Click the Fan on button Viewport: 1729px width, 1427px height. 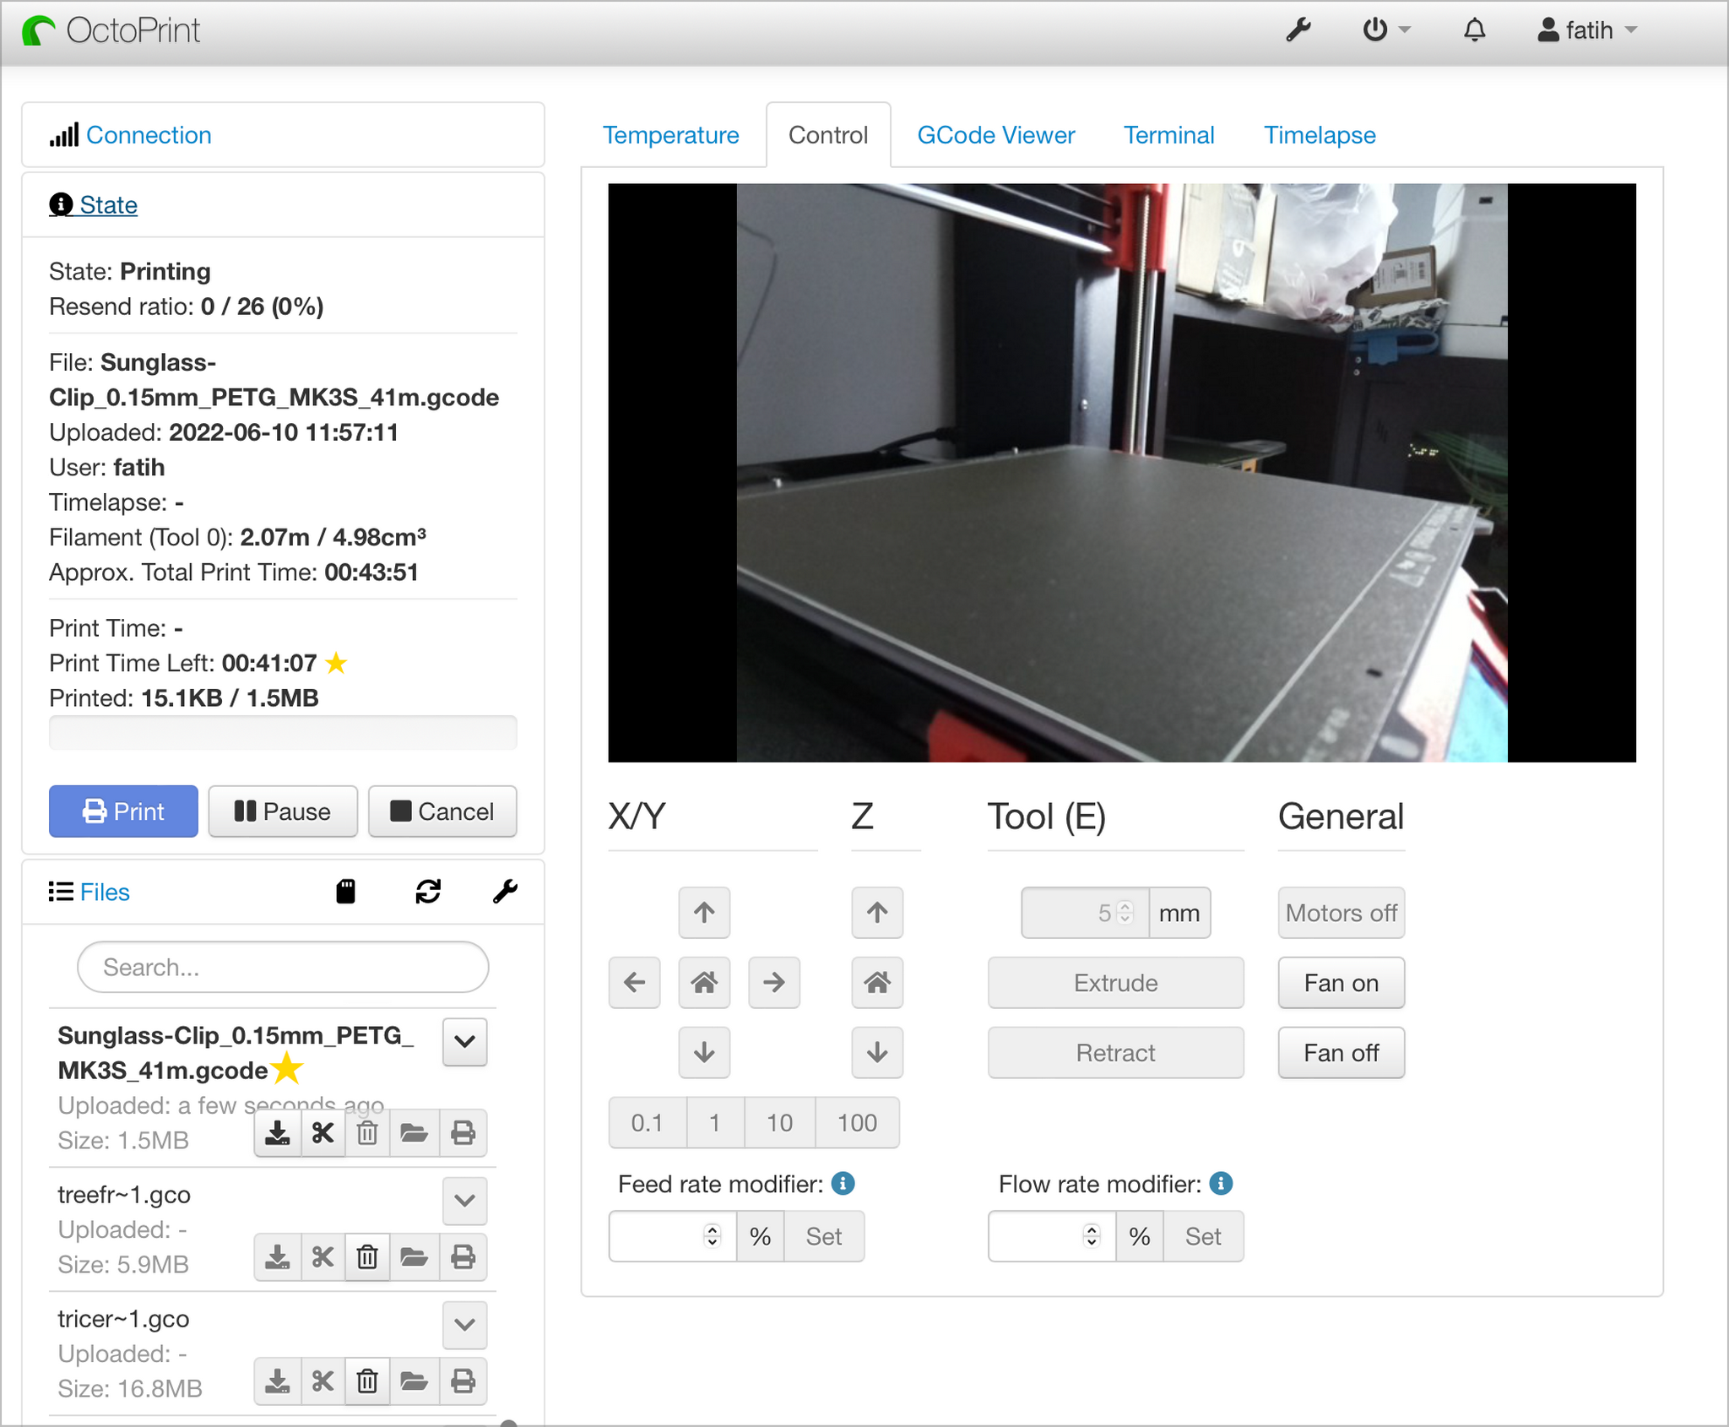pyautogui.click(x=1341, y=983)
